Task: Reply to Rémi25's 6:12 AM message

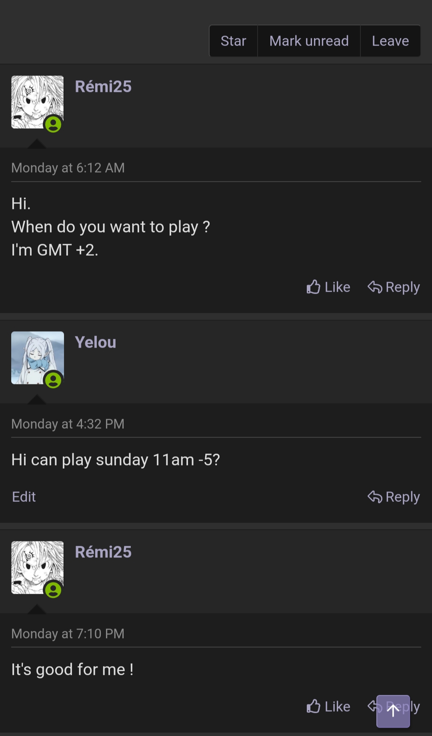Action: click(x=394, y=287)
